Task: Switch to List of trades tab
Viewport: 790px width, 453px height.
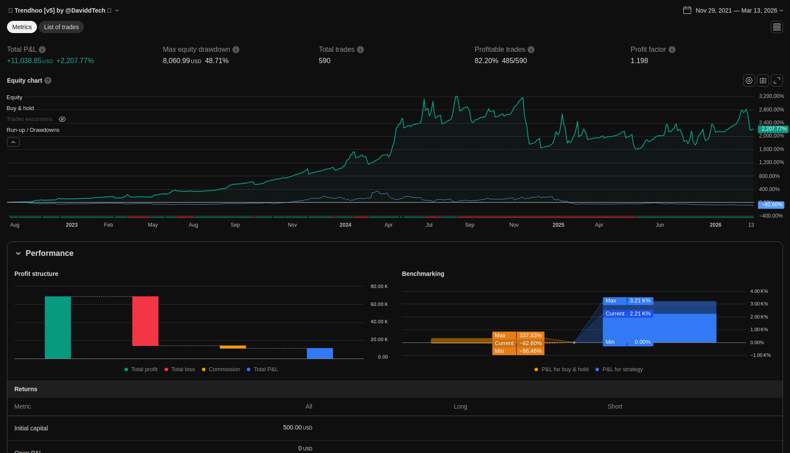Action: pos(61,27)
